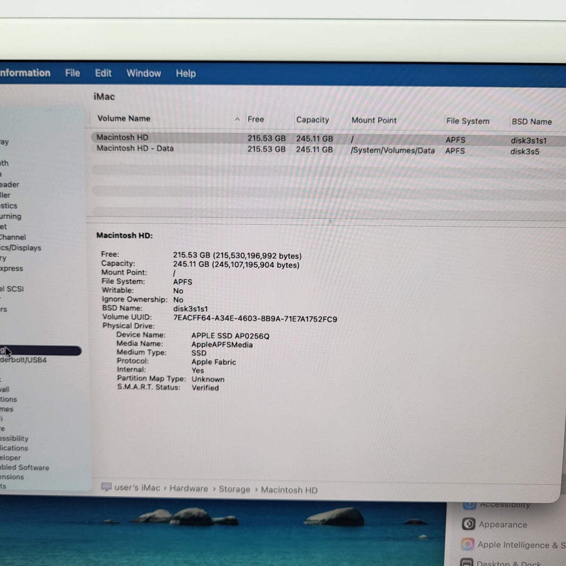566x566 pixels.
Task: Open the Edit menu
Action: click(x=103, y=73)
